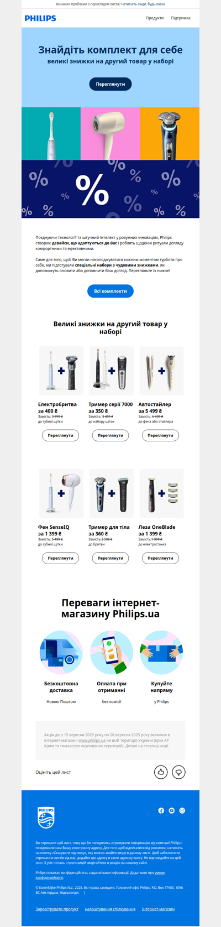Select the Фен SenseIQ product image
The image size is (221, 927).
[61, 493]
